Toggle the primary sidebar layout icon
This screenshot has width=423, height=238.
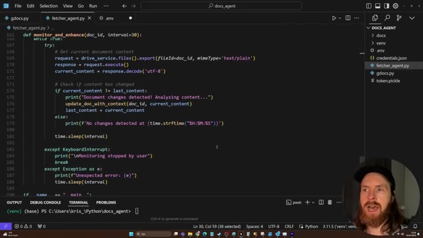(x=369, y=6)
